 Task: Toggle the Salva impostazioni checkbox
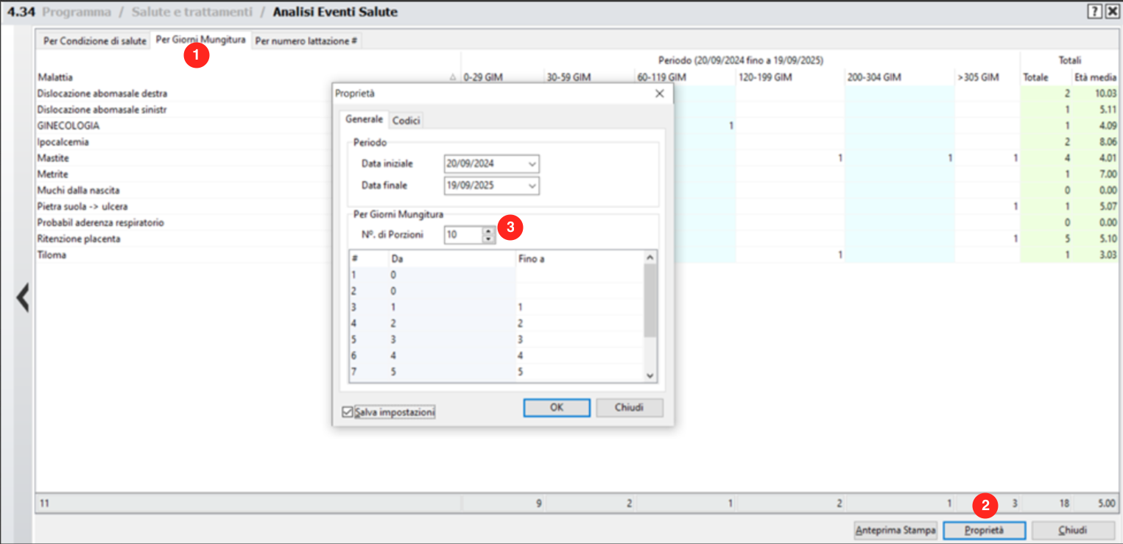tap(348, 412)
